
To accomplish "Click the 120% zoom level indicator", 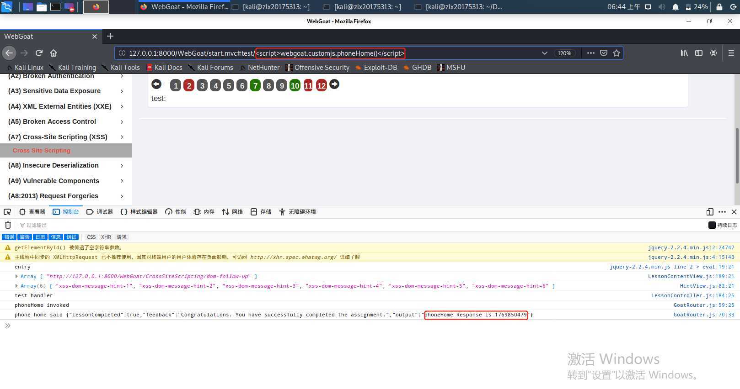I will tap(564, 53).
